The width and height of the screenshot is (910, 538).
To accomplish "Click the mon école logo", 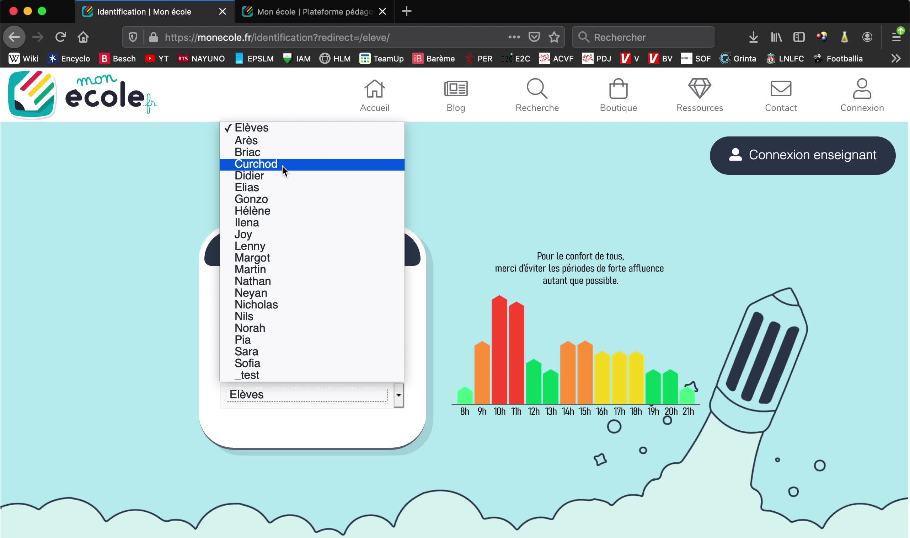I will click(x=81, y=95).
